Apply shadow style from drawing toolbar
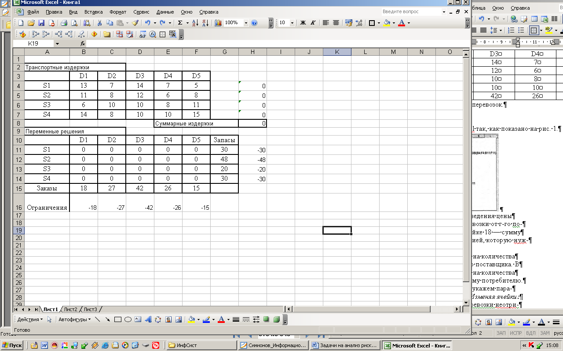 pyautogui.click(x=266, y=319)
